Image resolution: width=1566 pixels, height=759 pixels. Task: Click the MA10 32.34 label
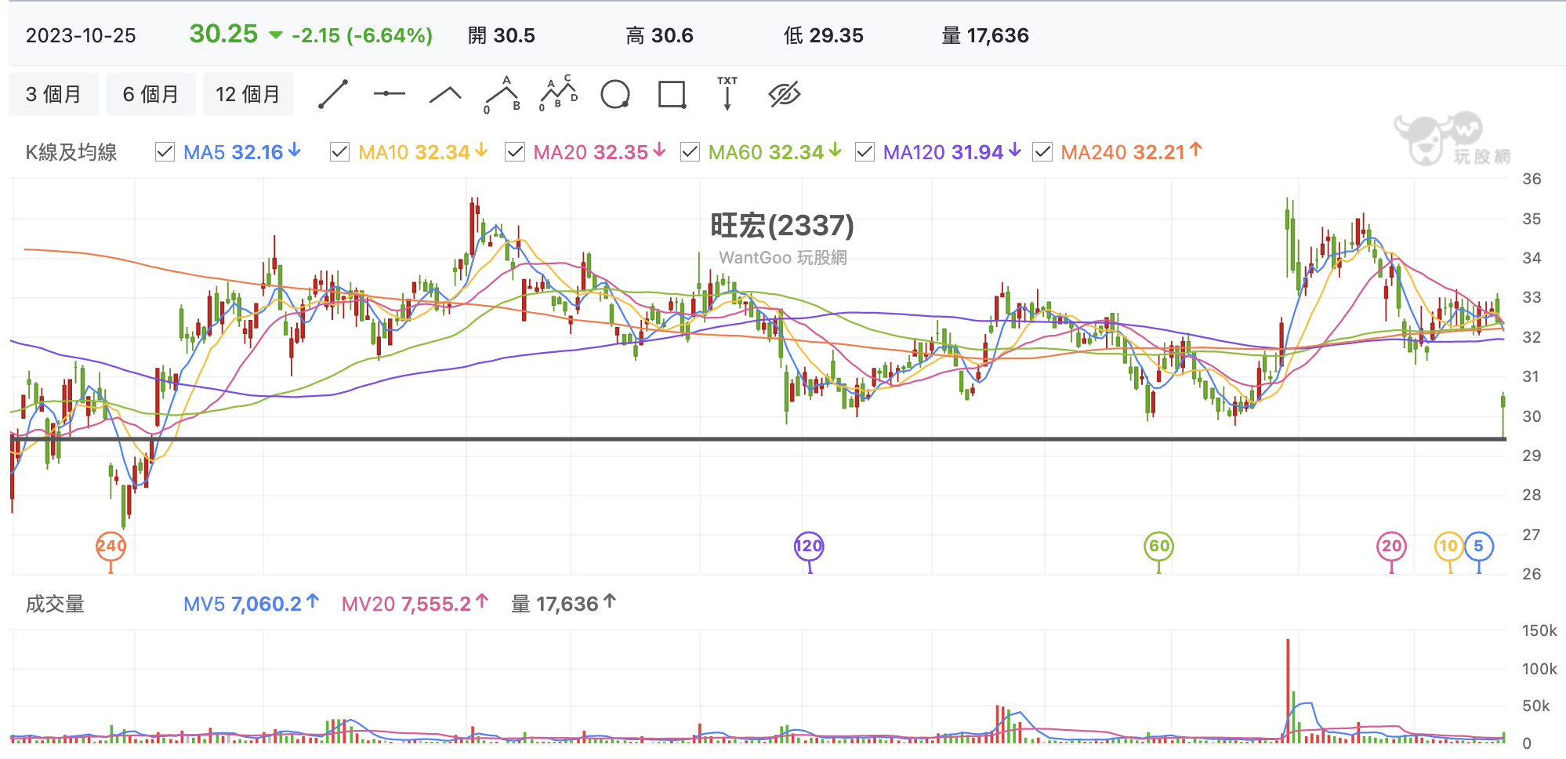click(414, 152)
